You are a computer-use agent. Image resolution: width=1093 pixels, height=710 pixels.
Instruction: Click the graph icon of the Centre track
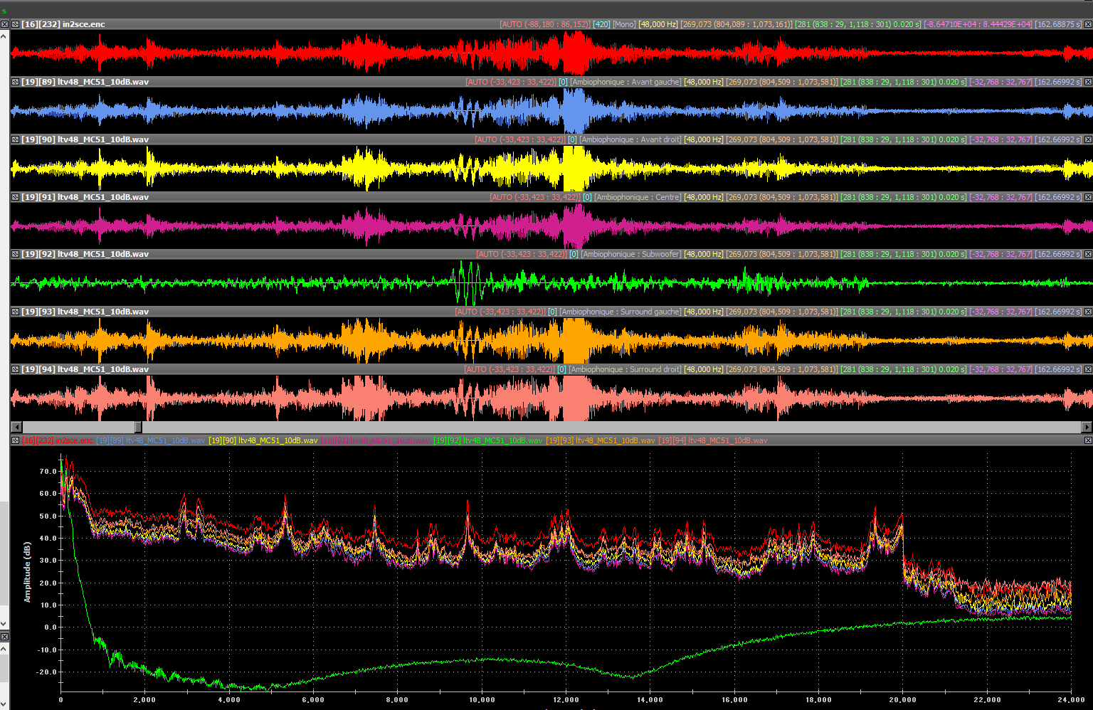coord(15,197)
